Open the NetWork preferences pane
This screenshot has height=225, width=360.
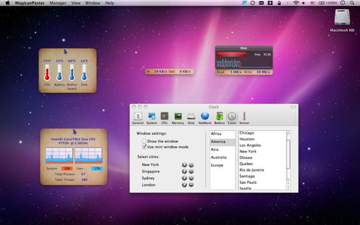(205, 118)
